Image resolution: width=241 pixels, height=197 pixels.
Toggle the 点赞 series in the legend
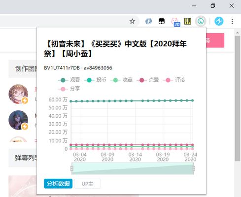(147, 80)
